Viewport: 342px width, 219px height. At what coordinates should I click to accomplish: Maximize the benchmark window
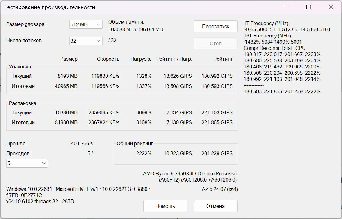(x=308, y=7)
